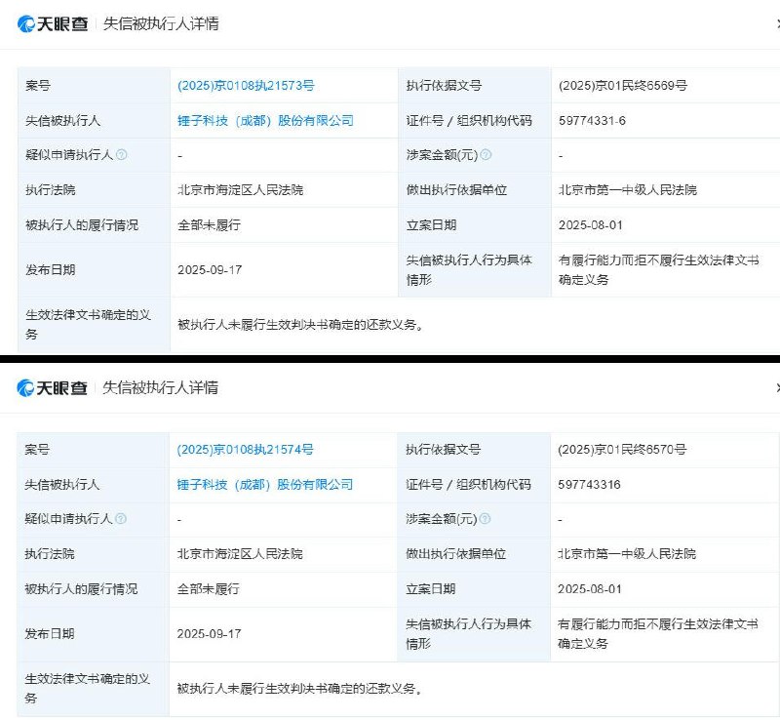Click 北京市第一中级人民法院 in the bottom panel
This screenshot has width=780, height=720.
pos(626,554)
